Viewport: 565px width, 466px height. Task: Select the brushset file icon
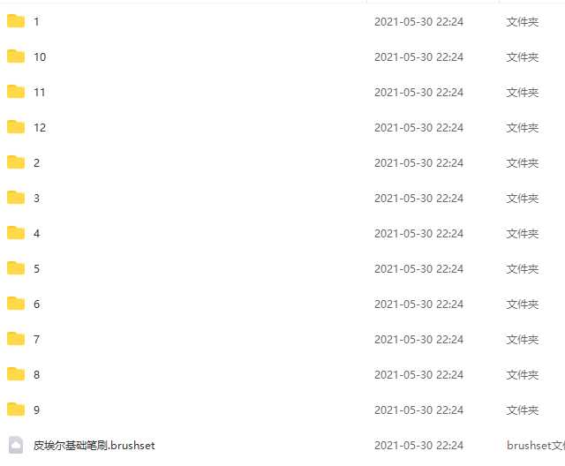click(x=16, y=445)
